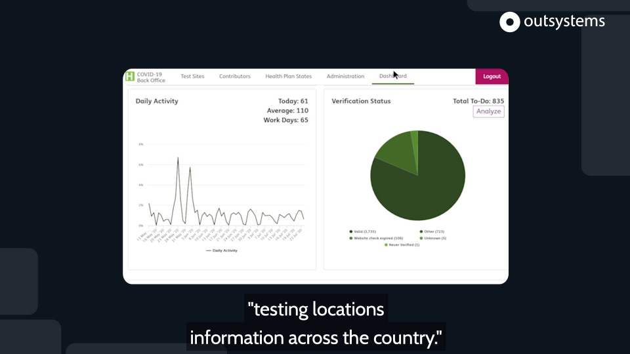Toggle the Other (723) legend entry
630x354 pixels.
[432, 231]
